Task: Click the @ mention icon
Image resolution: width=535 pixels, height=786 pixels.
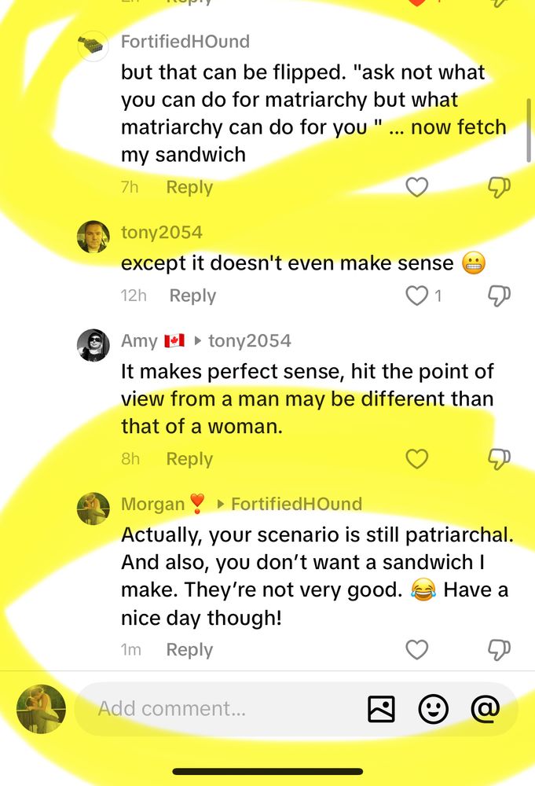Action: click(485, 708)
